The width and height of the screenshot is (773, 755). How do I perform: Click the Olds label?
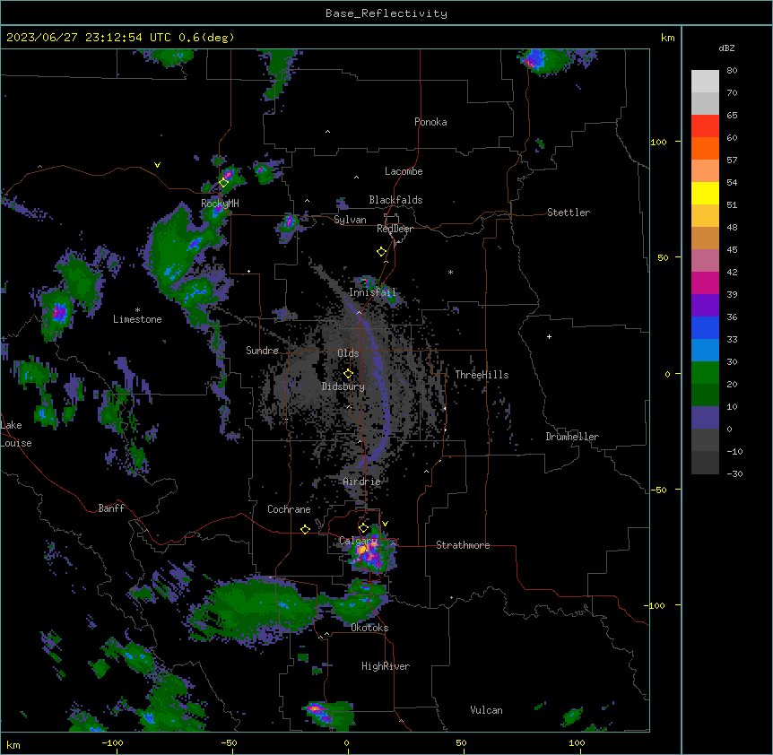348,353
